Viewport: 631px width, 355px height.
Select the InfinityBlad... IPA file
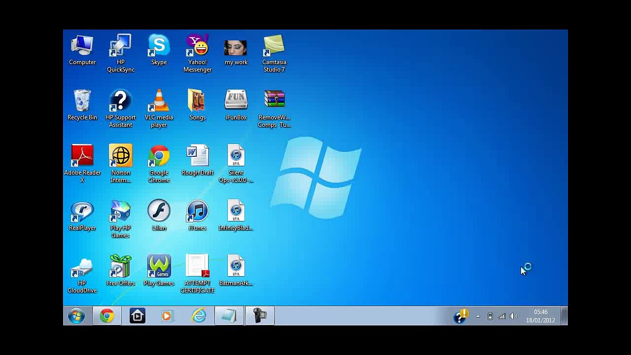tap(236, 215)
